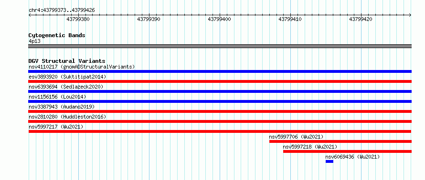The height and width of the screenshot is (180, 425).
Task: Click the 4p13 band label
Action: pyautogui.click(x=34, y=41)
